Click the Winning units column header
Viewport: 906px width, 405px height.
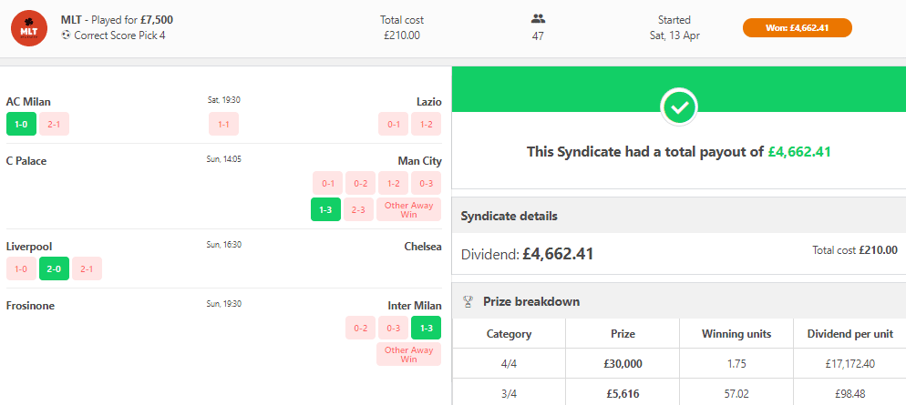[x=736, y=334]
